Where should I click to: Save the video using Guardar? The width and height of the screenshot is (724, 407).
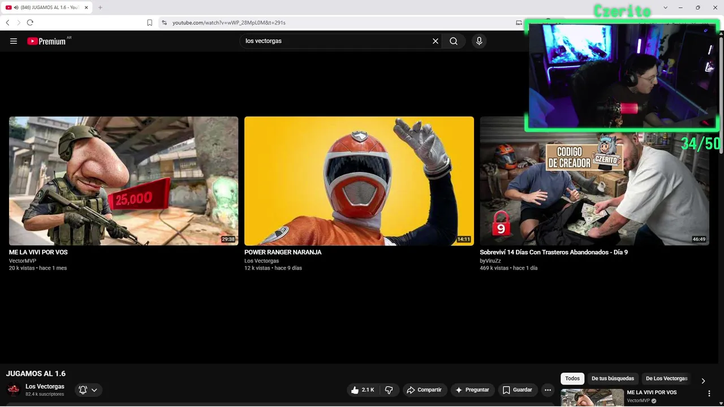[x=518, y=390]
